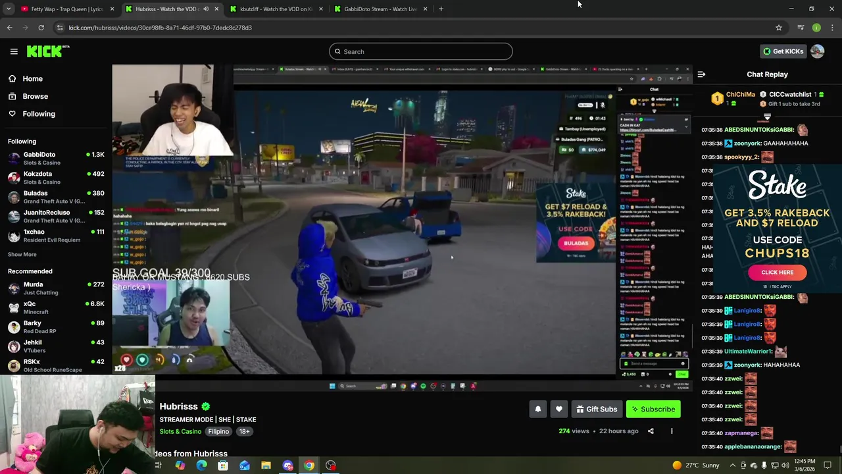Toggle notification bell for Hubrisss
842x474 pixels.
tap(538, 409)
